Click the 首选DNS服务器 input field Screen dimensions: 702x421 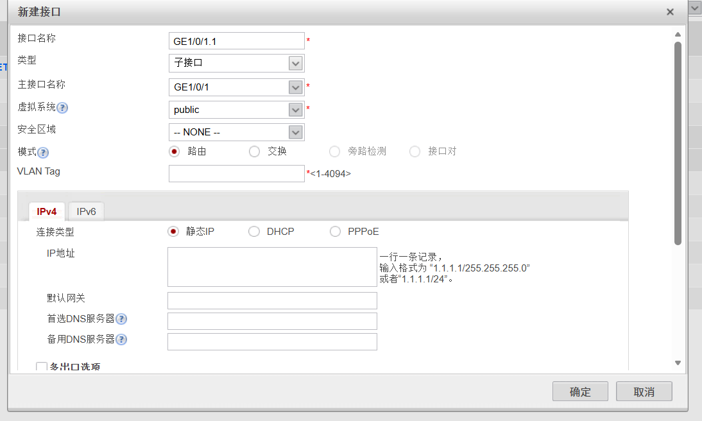click(272, 321)
